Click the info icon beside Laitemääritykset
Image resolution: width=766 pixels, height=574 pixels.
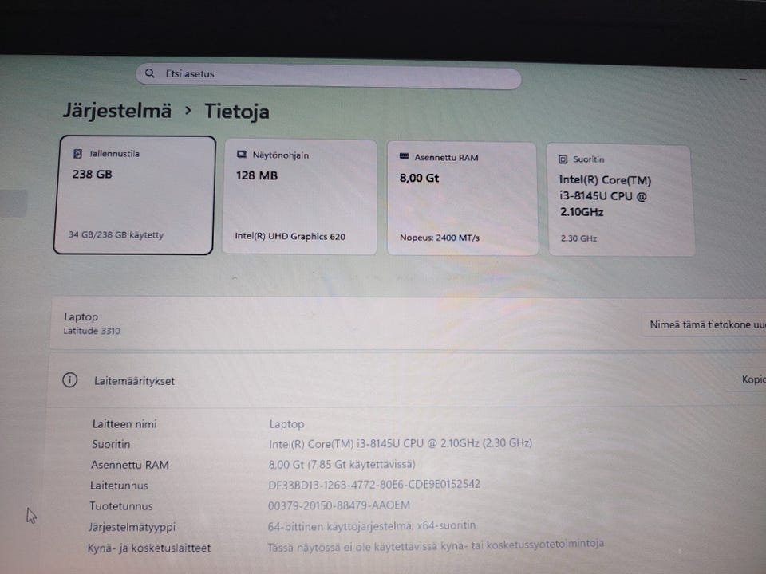pos(70,379)
